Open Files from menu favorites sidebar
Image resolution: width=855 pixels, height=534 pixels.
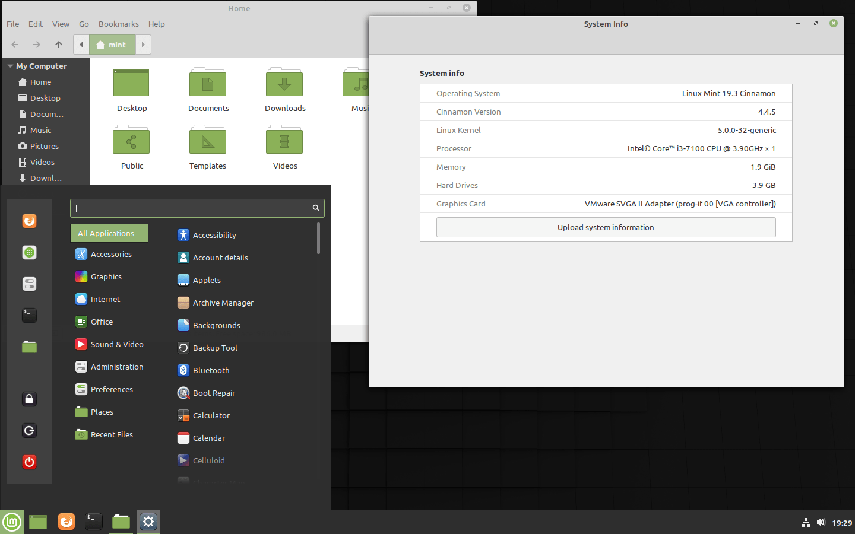(x=29, y=347)
